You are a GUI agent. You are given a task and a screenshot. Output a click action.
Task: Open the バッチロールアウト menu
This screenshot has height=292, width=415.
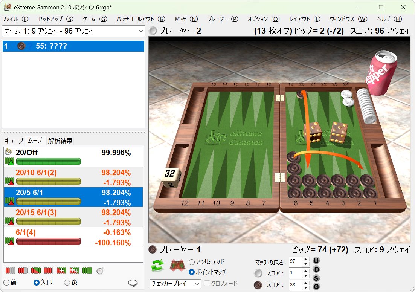coord(141,19)
